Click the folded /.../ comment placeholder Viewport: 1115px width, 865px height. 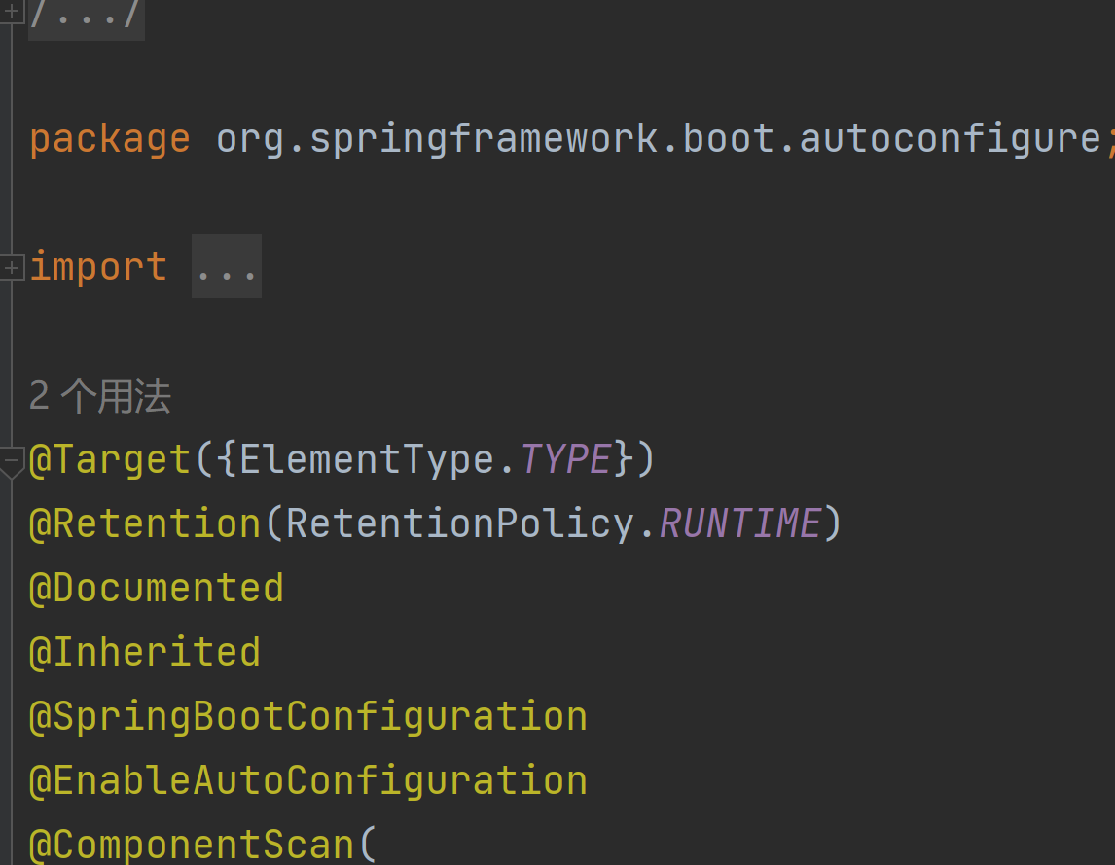coord(86,18)
